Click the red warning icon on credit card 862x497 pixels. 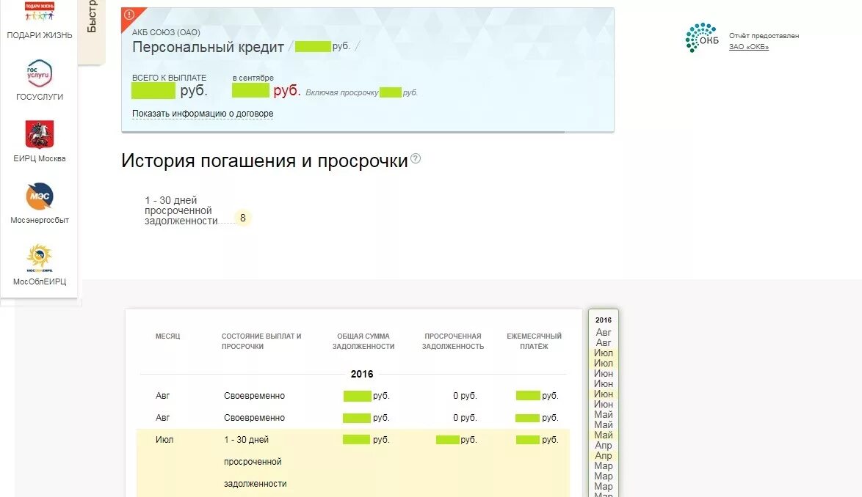click(x=129, y=15)
